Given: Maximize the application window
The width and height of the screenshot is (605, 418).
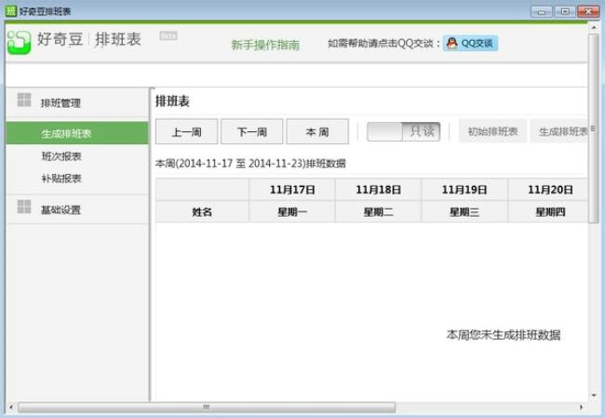Looking at the screenshot, I should (x=564, y=11).
